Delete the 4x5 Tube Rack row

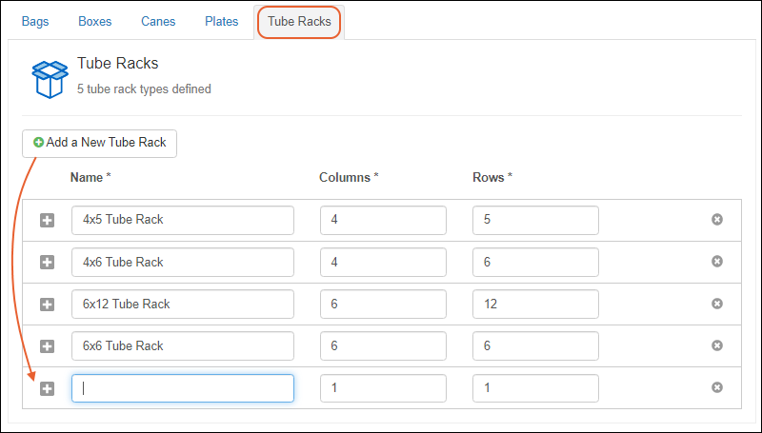click(x=717, y=220)
